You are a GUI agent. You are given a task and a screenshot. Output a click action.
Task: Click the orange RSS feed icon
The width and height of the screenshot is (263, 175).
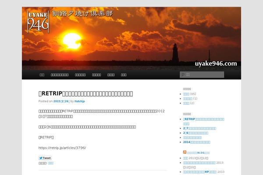[185, 152]
